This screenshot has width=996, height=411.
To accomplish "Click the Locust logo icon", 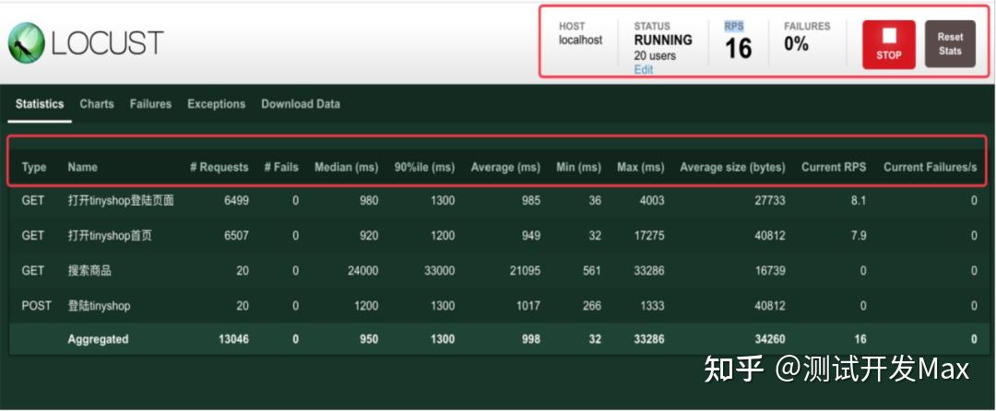I will pyautogui.click(x=26, y=42).
